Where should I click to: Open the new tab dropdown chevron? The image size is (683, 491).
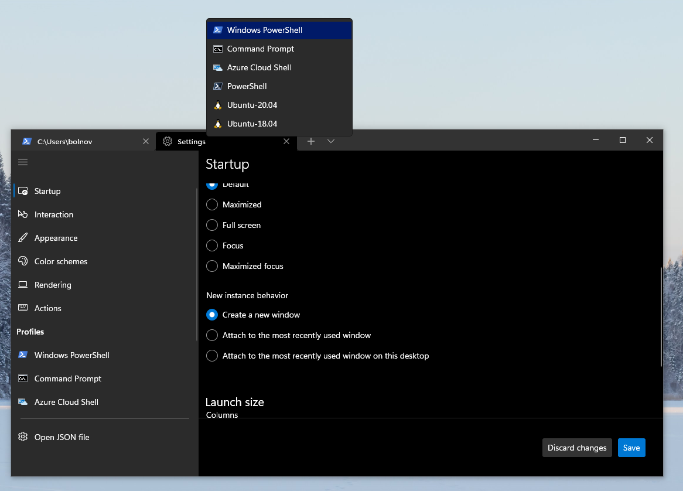tap(331, 141)
